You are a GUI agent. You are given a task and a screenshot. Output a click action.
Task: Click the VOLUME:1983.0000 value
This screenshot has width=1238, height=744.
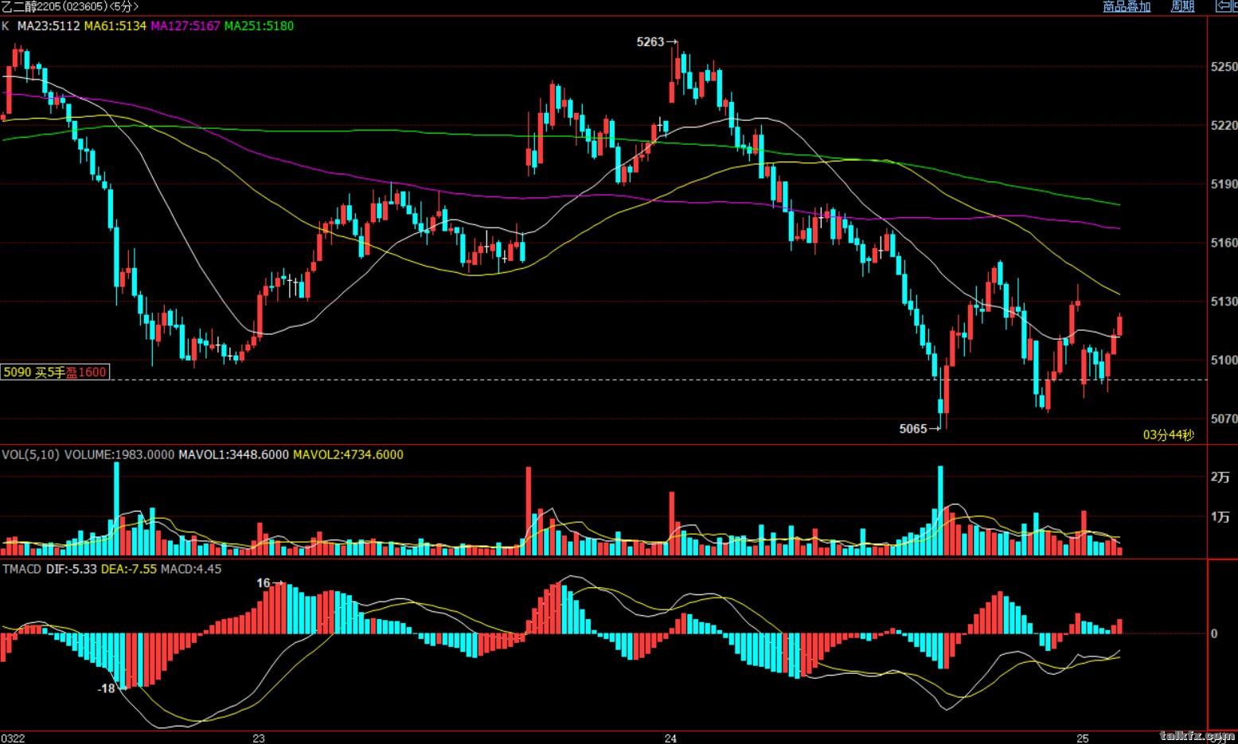tap(119, 454)
